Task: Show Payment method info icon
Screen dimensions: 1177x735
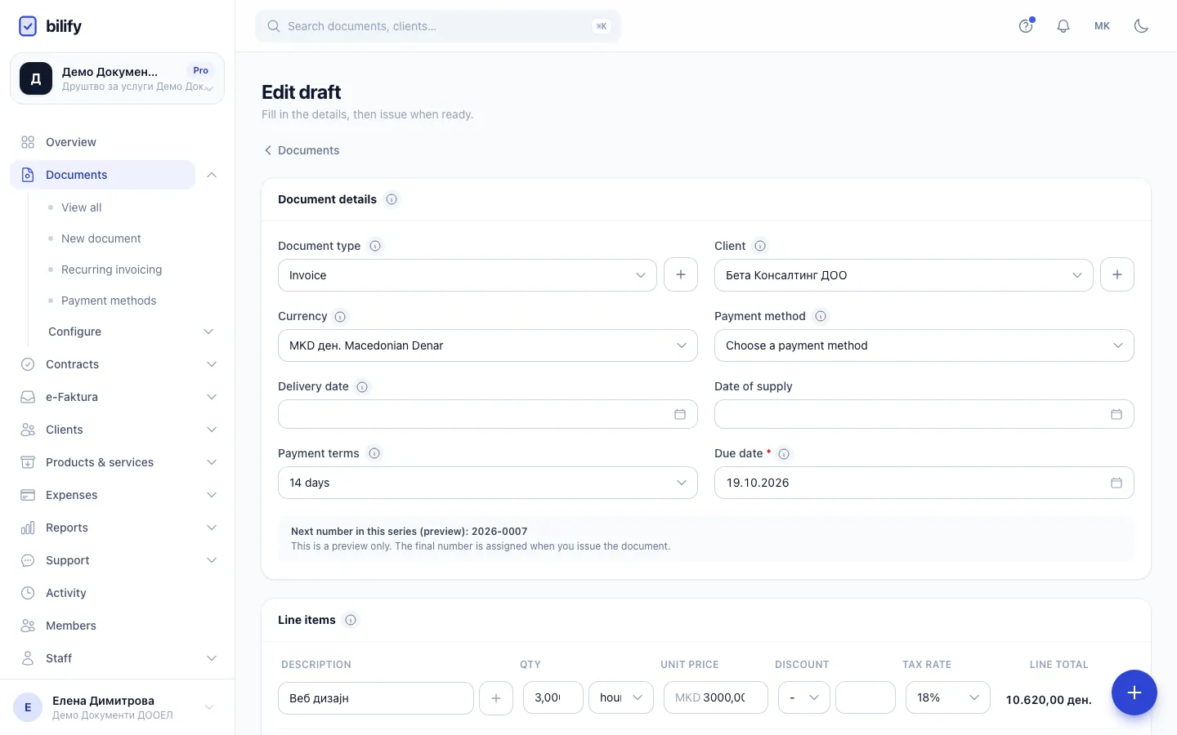Action: 821,317
